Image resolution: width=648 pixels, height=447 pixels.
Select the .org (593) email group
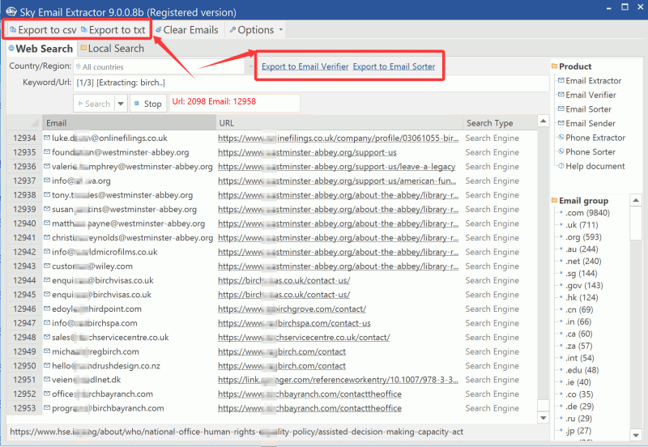pos(583,237)
